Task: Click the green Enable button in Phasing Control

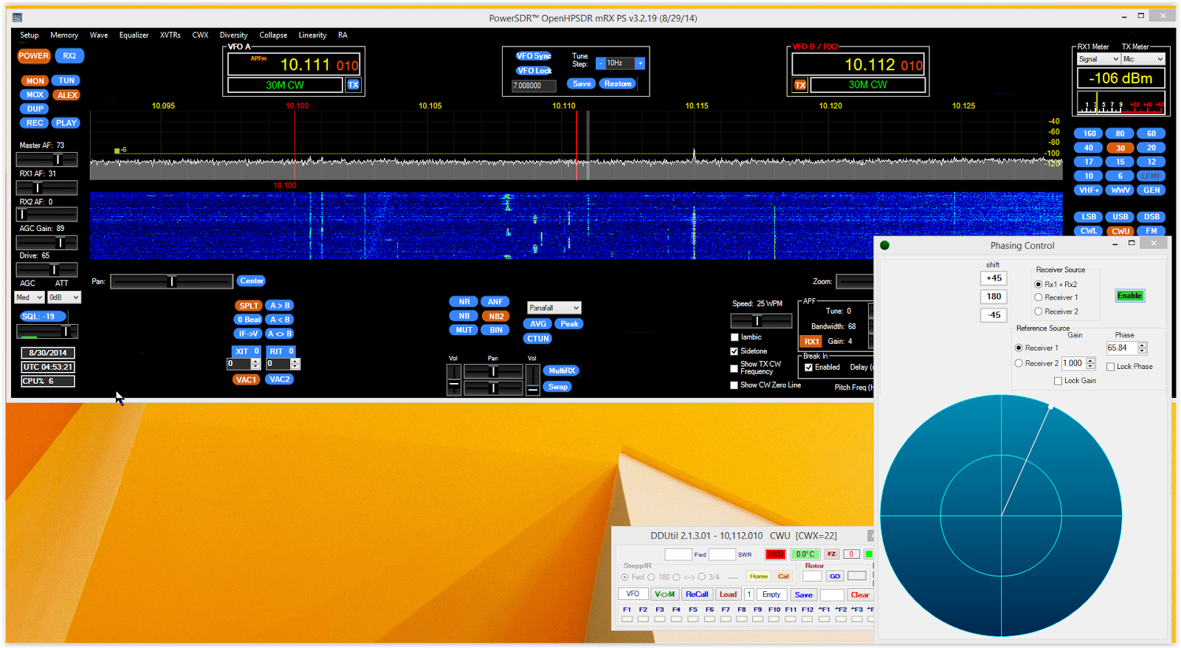Action: coord(1129,296)
